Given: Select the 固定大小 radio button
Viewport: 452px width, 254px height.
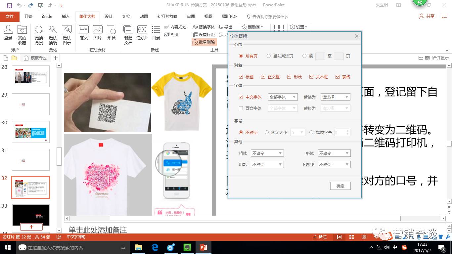Looking at the screenshot, I should pyautogui.click(x=267, y=132).
